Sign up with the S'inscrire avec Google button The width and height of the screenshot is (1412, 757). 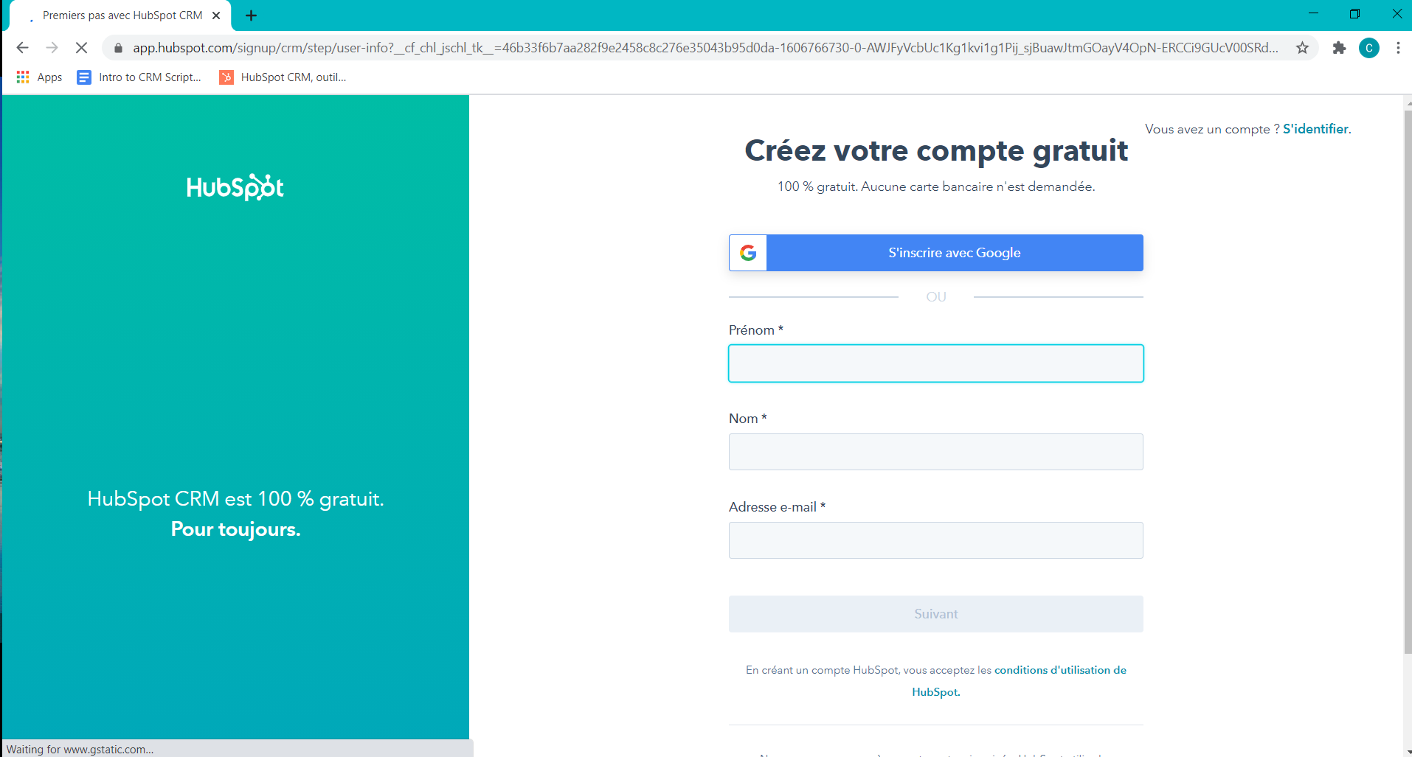point(936,253)
